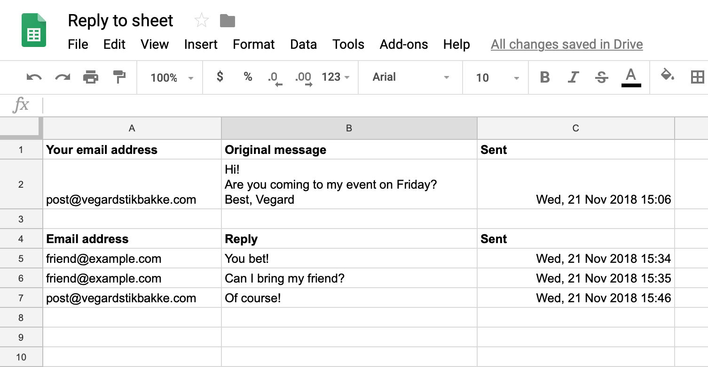Open the Data menu
Viewport: 708px width, 367px height.
click(303, 44)
